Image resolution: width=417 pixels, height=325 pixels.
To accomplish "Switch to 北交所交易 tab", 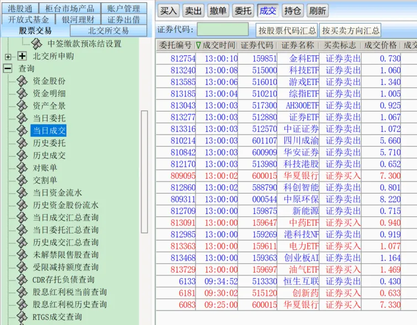I will 108,30.
